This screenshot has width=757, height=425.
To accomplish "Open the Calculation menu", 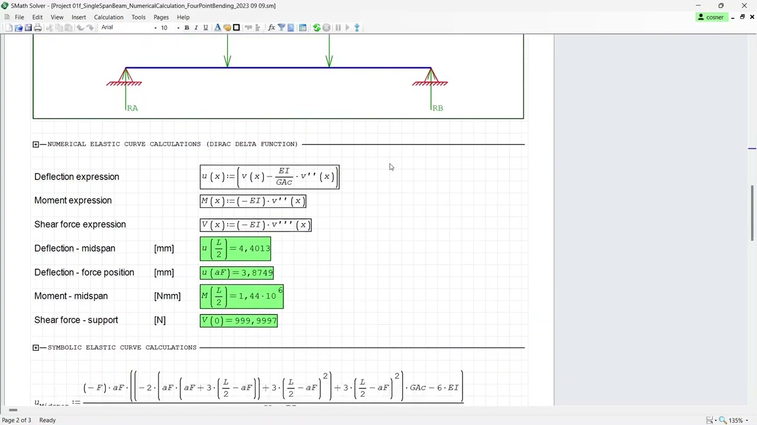I will (x=109, y=17).
